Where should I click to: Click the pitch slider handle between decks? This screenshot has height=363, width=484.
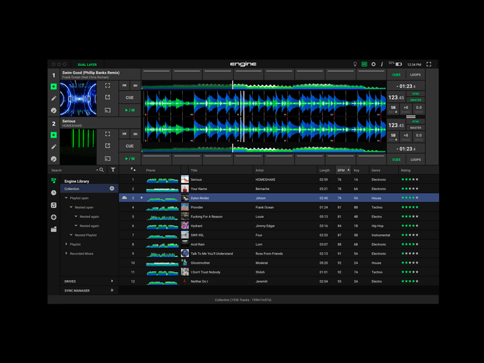(411, 117)
